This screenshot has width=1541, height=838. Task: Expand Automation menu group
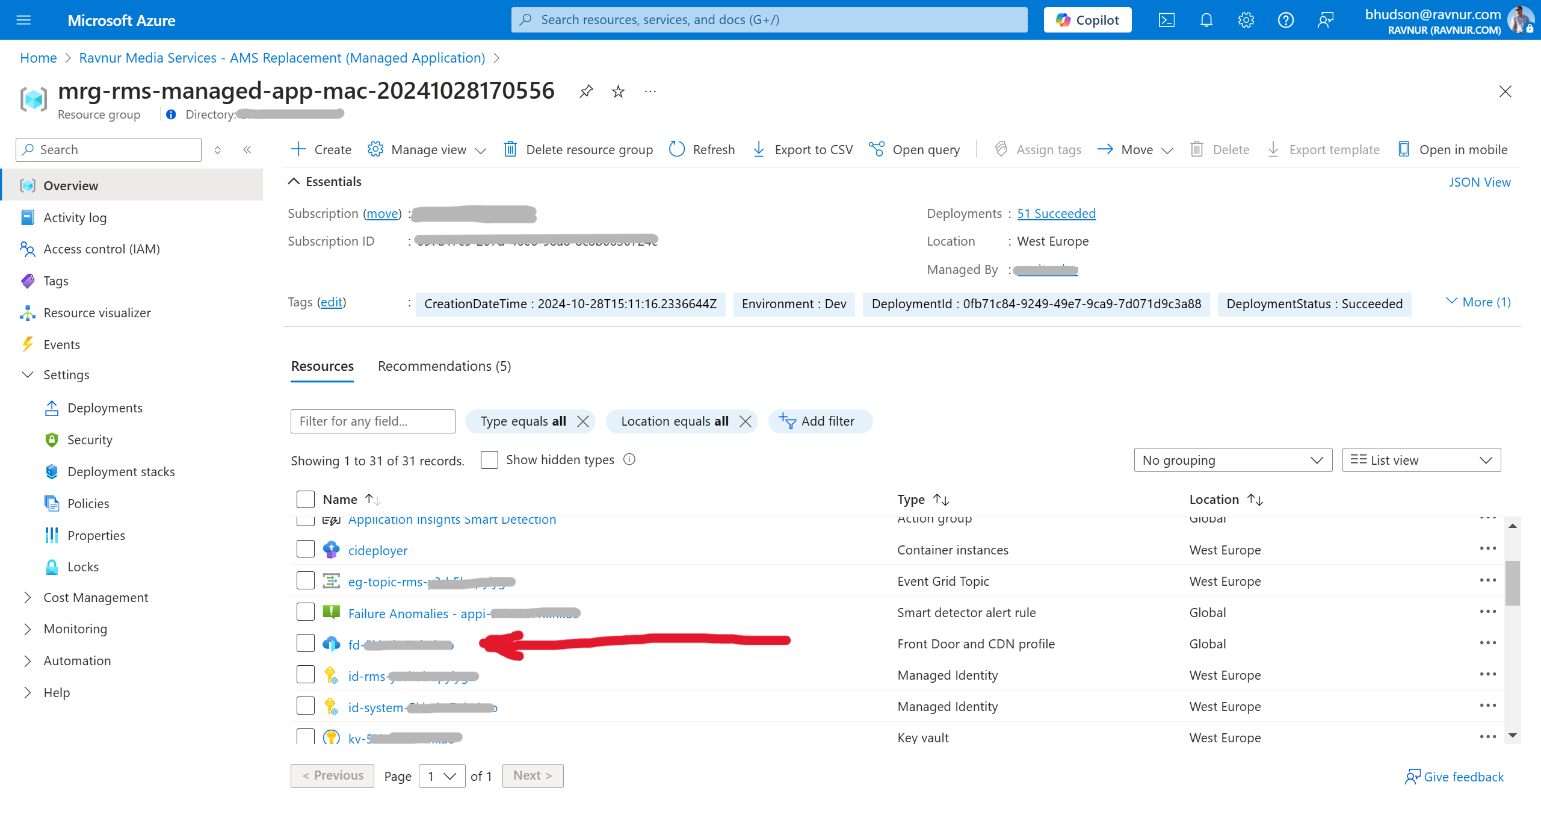click(28, 660)
